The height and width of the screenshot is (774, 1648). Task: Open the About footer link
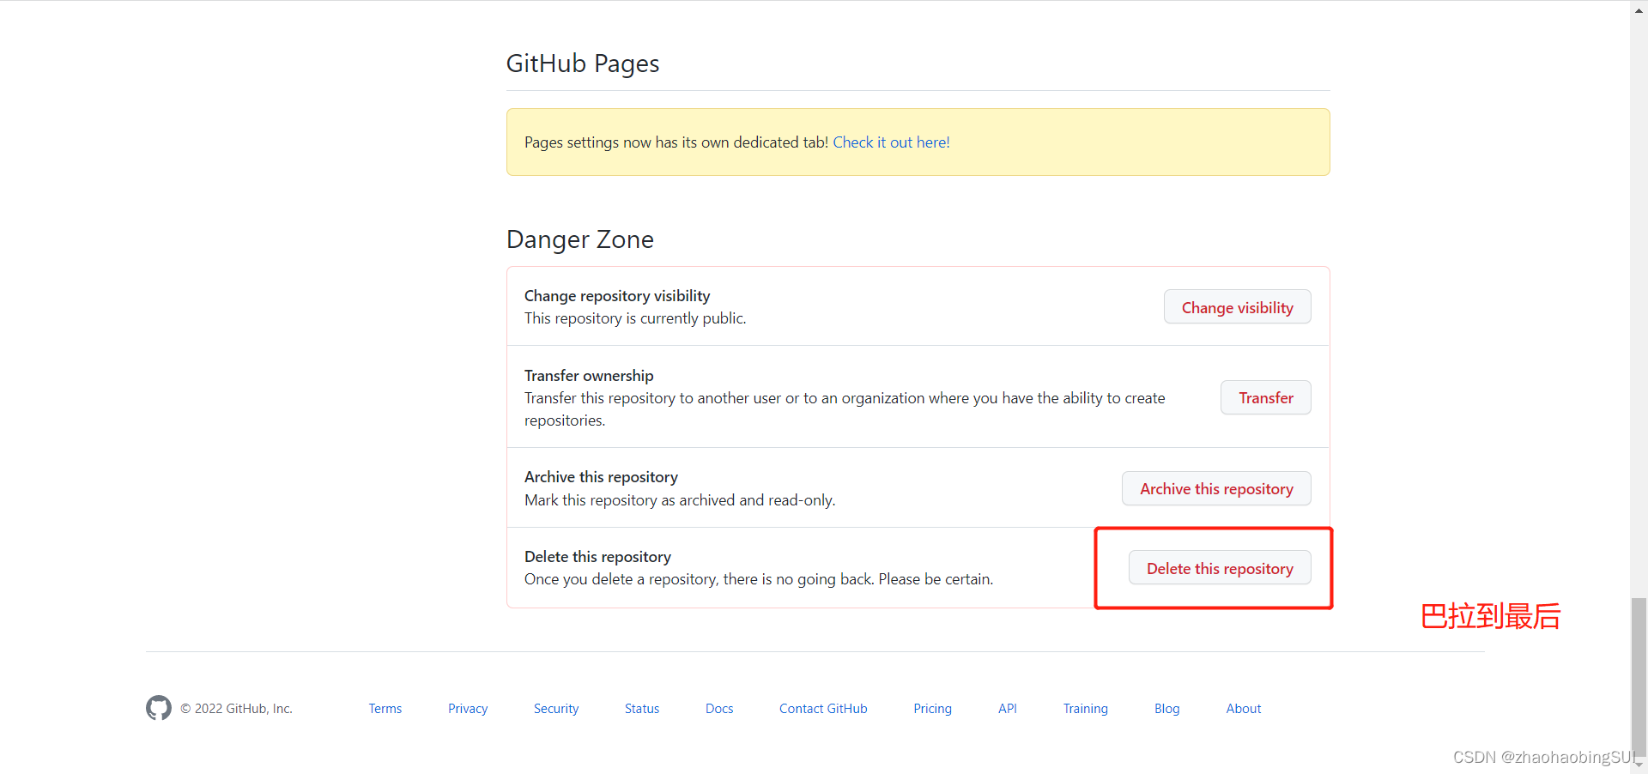coord(1243,709)
